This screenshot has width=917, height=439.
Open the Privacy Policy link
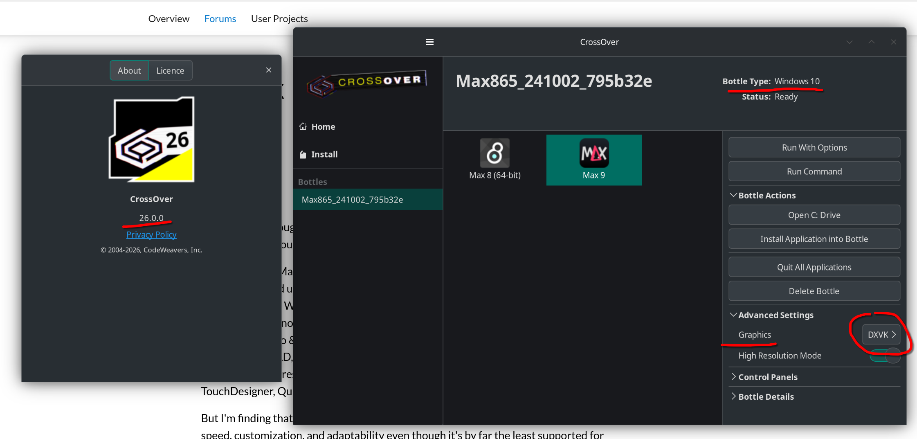(151, 234)
